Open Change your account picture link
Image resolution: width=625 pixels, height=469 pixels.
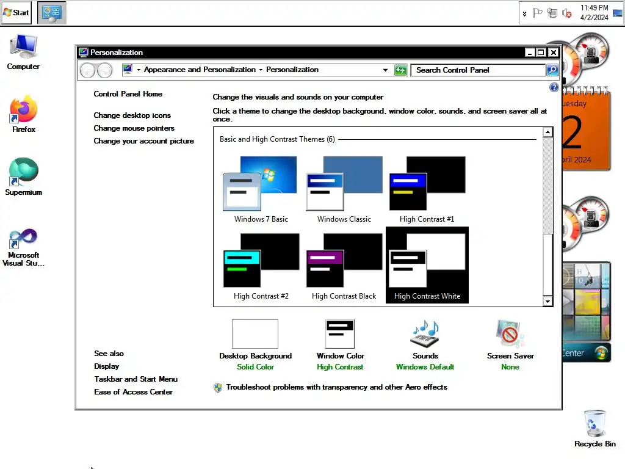143,141
